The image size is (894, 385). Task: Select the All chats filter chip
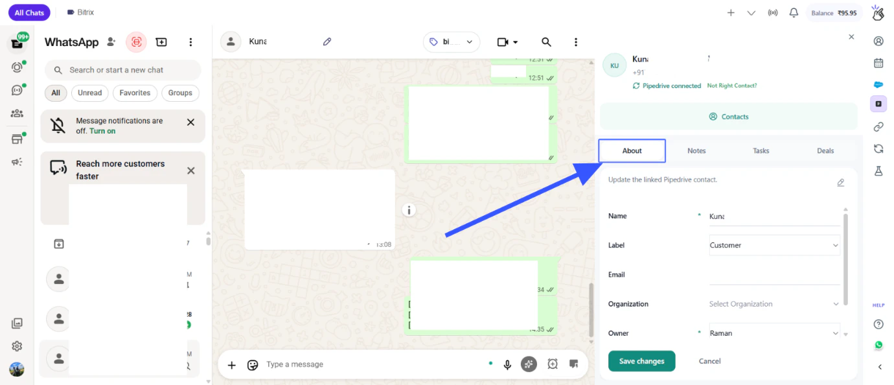click(56, 93)
